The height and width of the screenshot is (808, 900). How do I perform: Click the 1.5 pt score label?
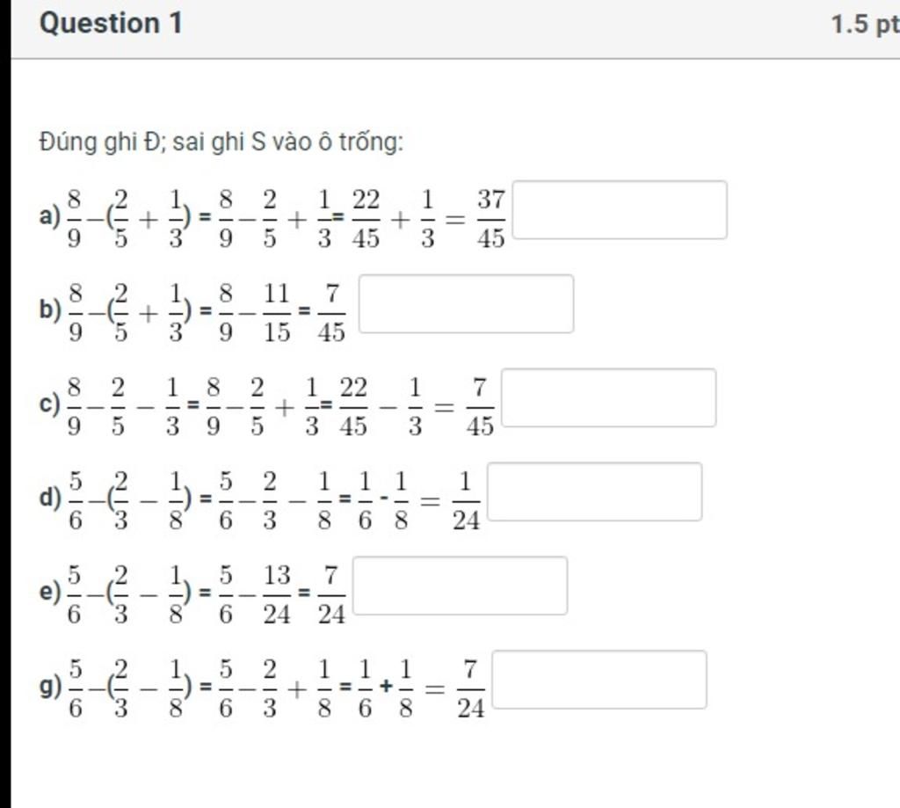coord(865,25)
